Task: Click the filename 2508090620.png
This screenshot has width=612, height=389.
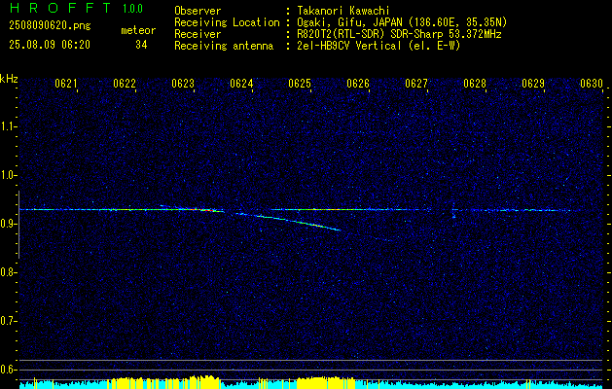Action: coord(50,26)
